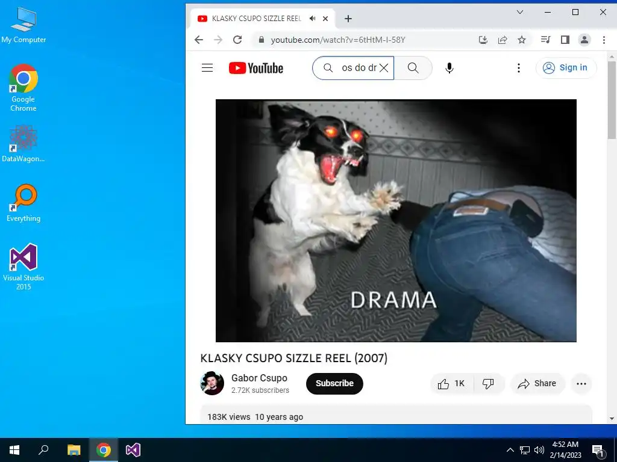Open a new Chrome tab
The image size is (617, 462).
pos(348,19)
